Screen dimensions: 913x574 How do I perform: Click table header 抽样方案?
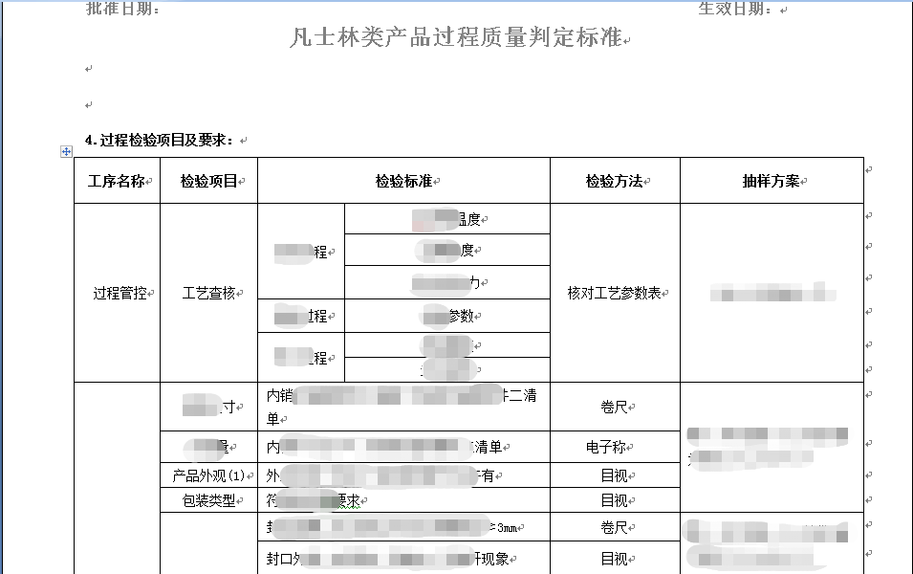point(771,181)
